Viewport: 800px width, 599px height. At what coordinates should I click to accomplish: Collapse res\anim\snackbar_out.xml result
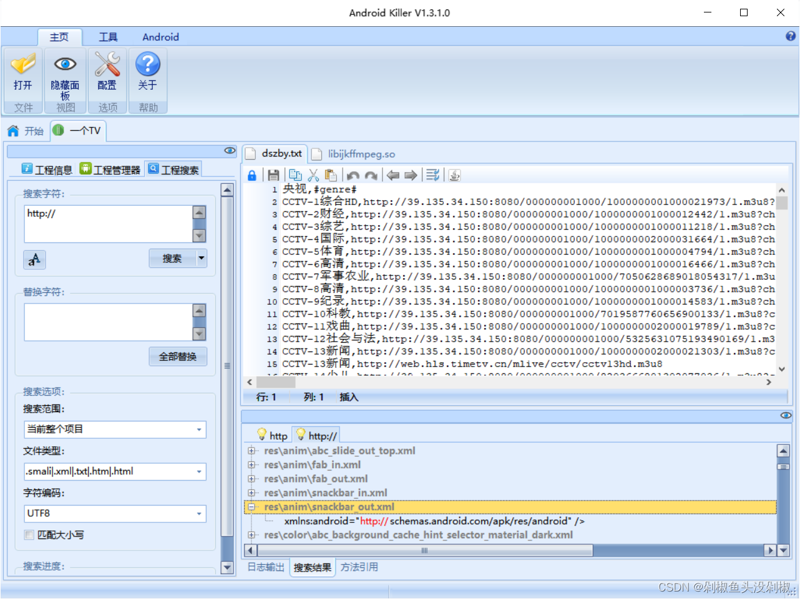(x=251, y=507)
